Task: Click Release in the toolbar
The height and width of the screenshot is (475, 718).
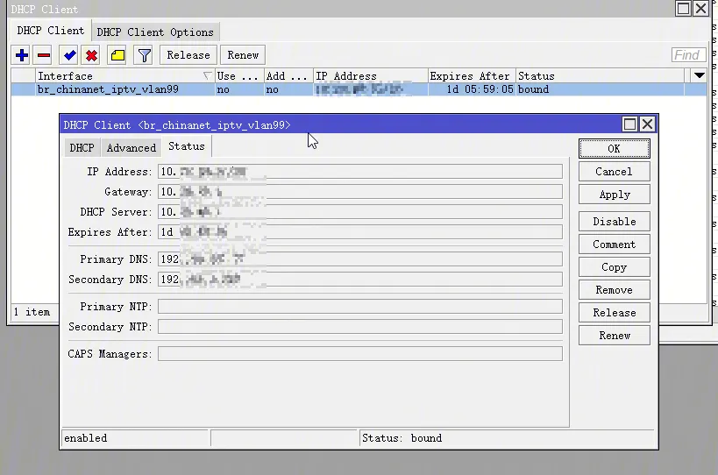Action: (188, 55)
